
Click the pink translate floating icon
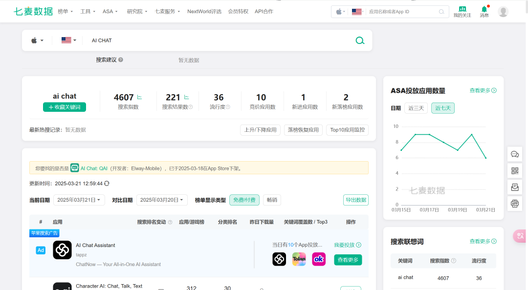(520, 236)
